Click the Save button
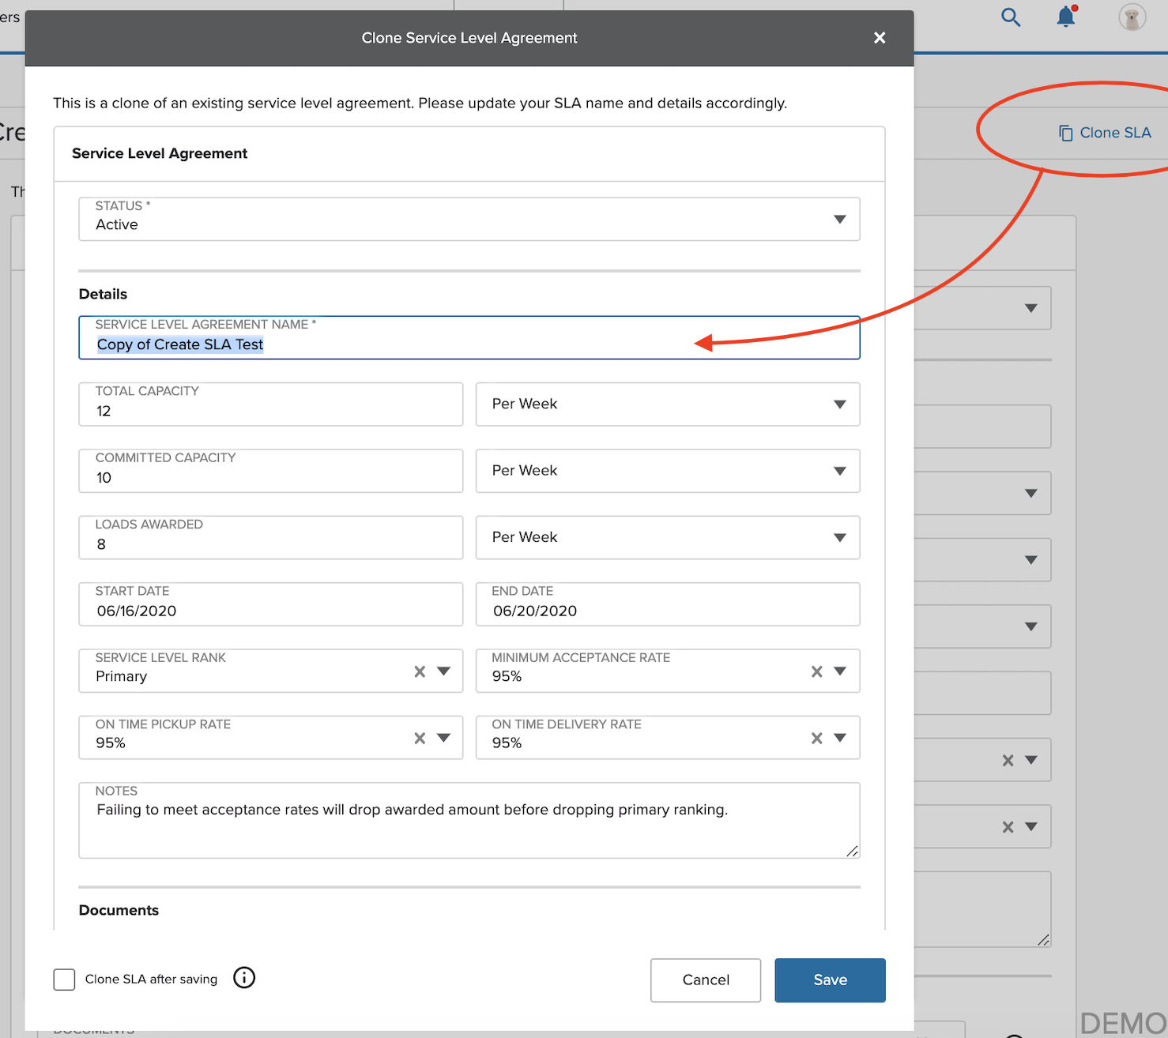1168x1038 pixels. (830, 980)
